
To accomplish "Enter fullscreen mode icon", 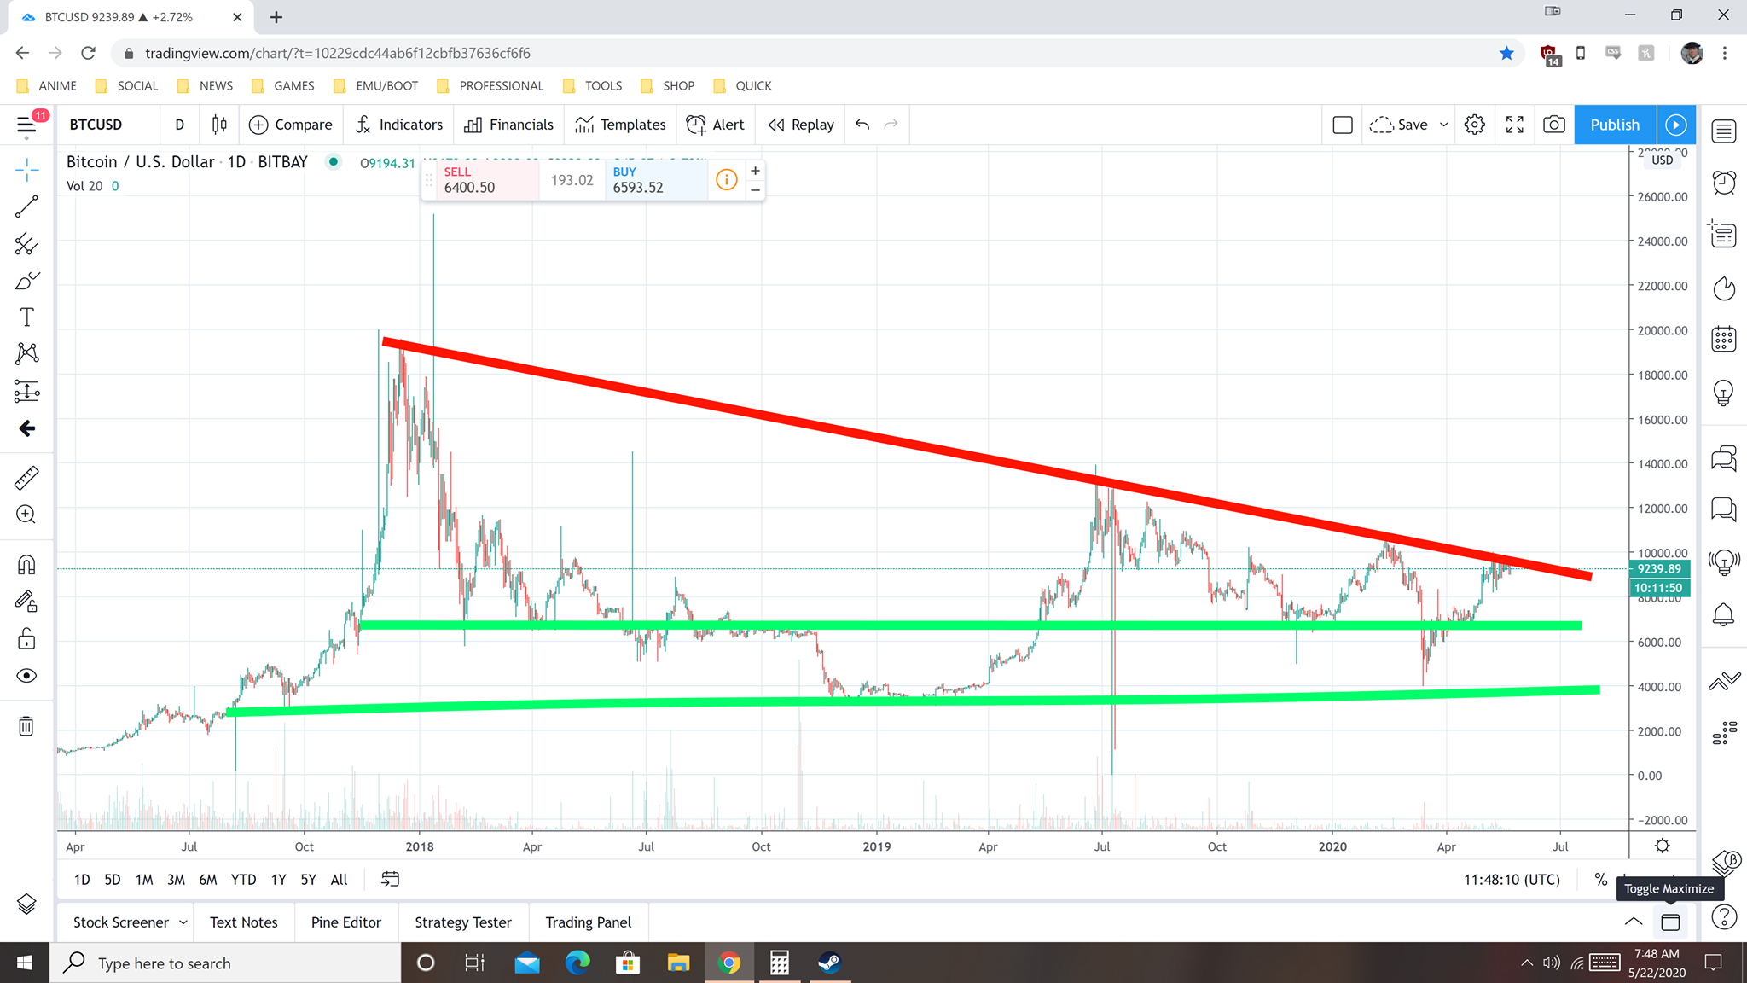I will tap(1515, 125).
